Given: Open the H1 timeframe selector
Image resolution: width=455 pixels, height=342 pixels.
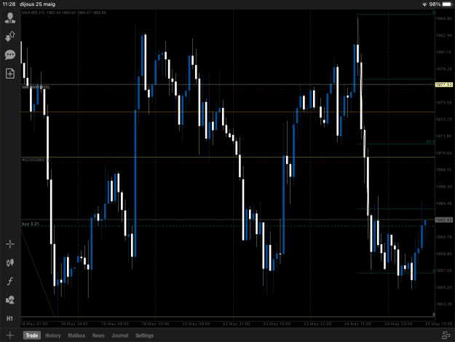Looking at the screenshot, I should click(x=10, y=319).
